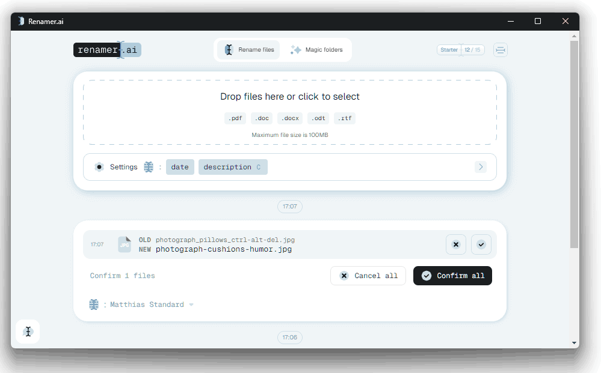This screenshot has height=373, width=601.
Task: Switch to the Rename files tab
Action: pos(248,50)
